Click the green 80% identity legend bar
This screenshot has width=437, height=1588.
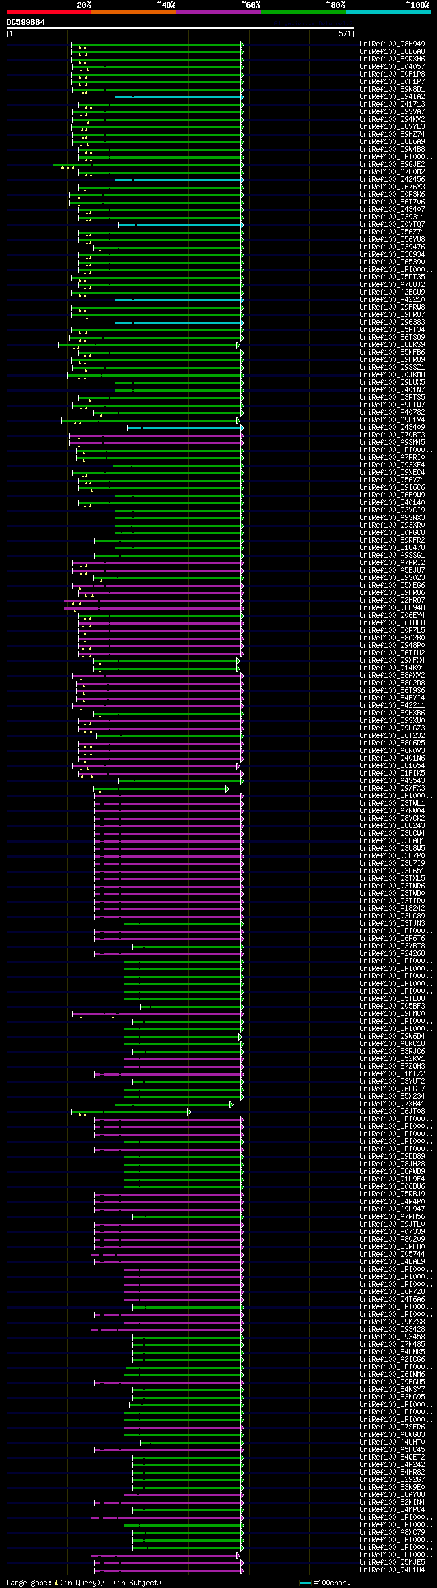[303, 12]
